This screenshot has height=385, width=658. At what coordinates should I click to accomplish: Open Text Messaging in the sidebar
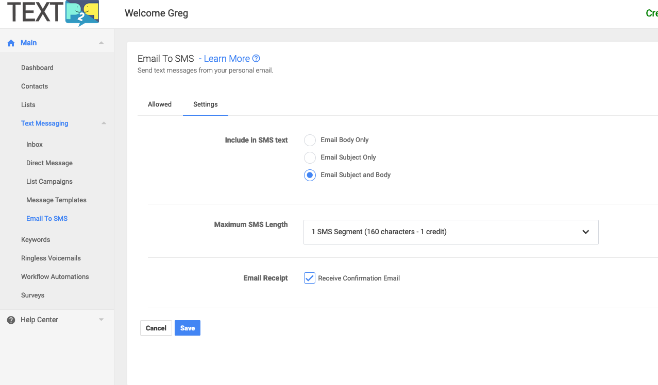[x=45, y=124]
